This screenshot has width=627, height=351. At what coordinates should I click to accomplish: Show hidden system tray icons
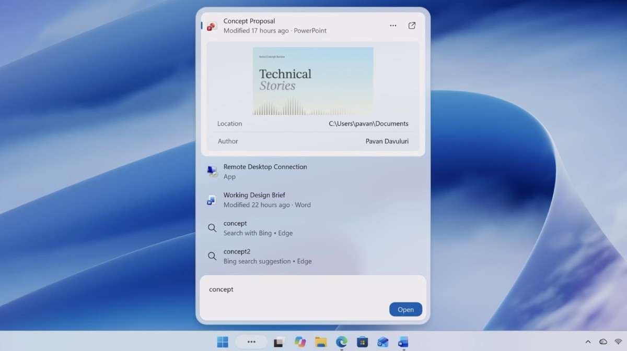[588, 342]
